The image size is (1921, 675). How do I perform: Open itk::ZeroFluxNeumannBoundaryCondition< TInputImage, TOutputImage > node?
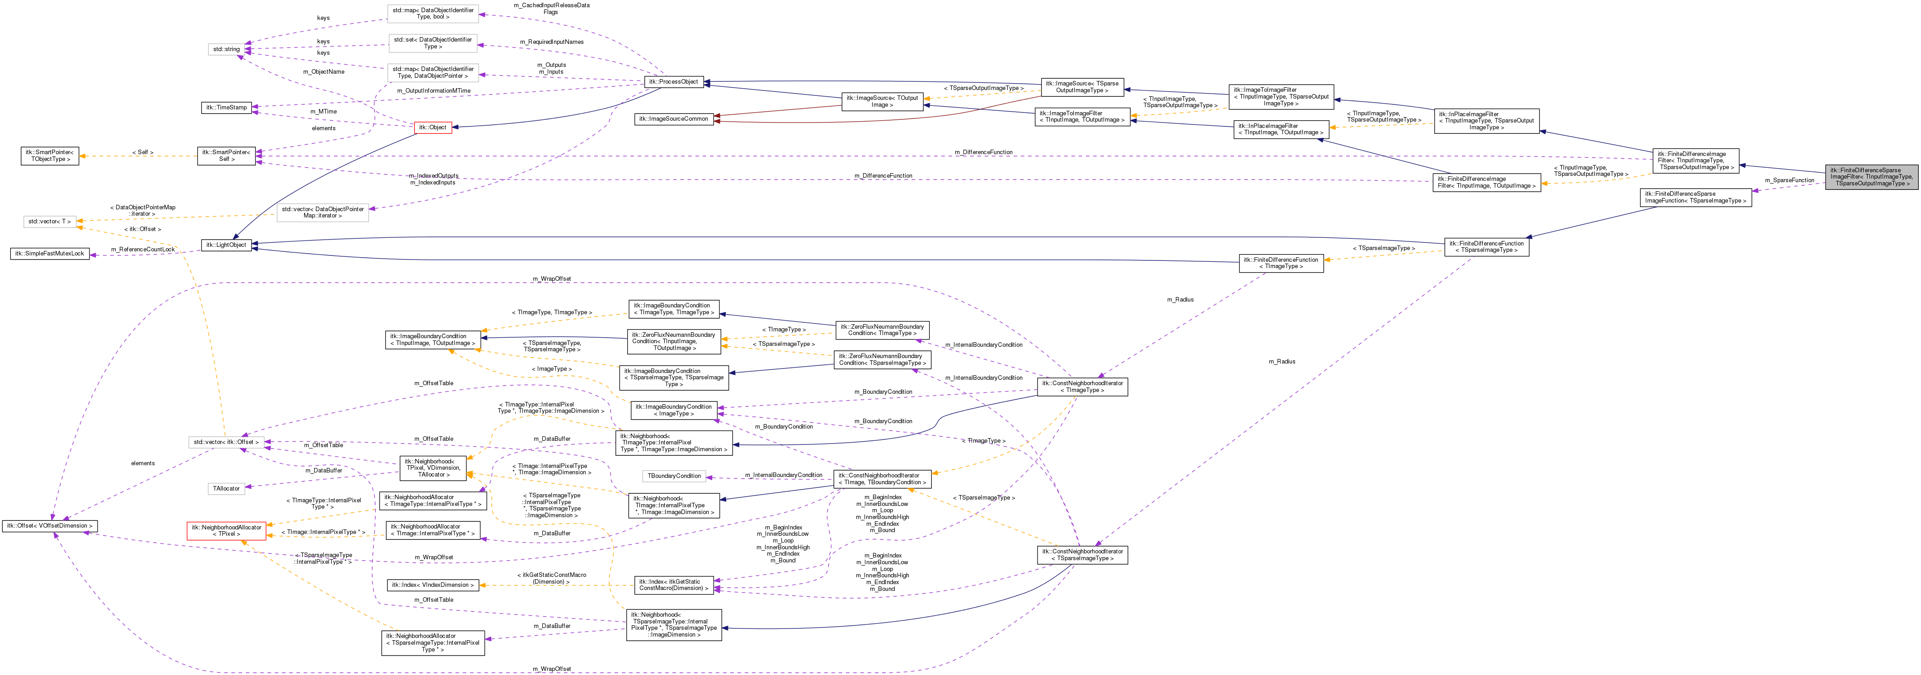[673, 342]
